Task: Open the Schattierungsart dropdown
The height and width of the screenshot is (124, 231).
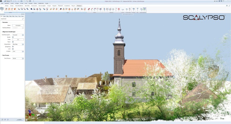Action: (18, 35)
